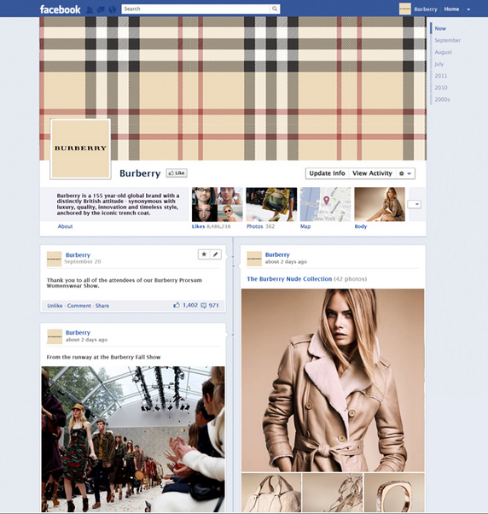This screenshot has width=488, height=514.
Task: Open the avatar on the Nude Collection post
Action: [x=254, y=259]
